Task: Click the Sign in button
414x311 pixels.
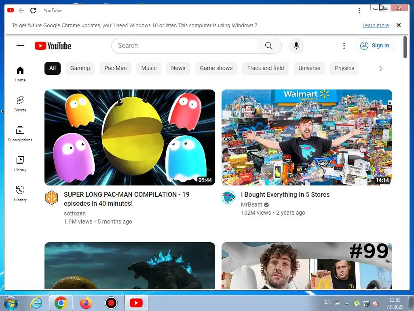Action: tap(375, 46)
